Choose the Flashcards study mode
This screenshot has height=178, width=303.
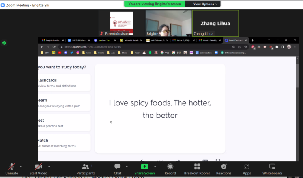[64, 83]
